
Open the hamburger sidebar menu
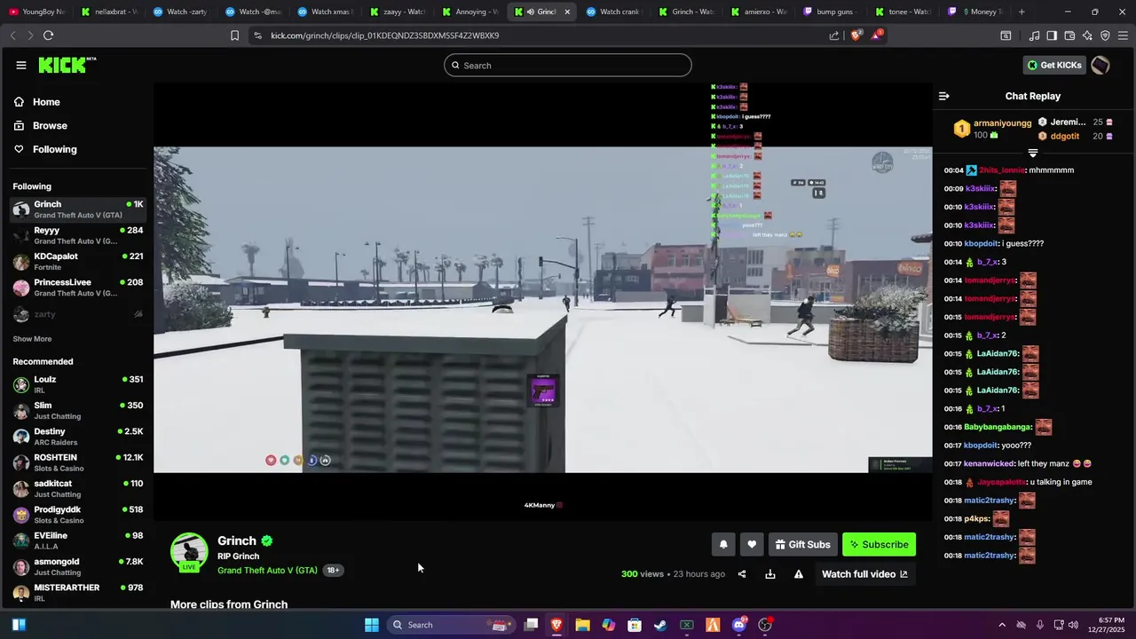tap(20, 65)
